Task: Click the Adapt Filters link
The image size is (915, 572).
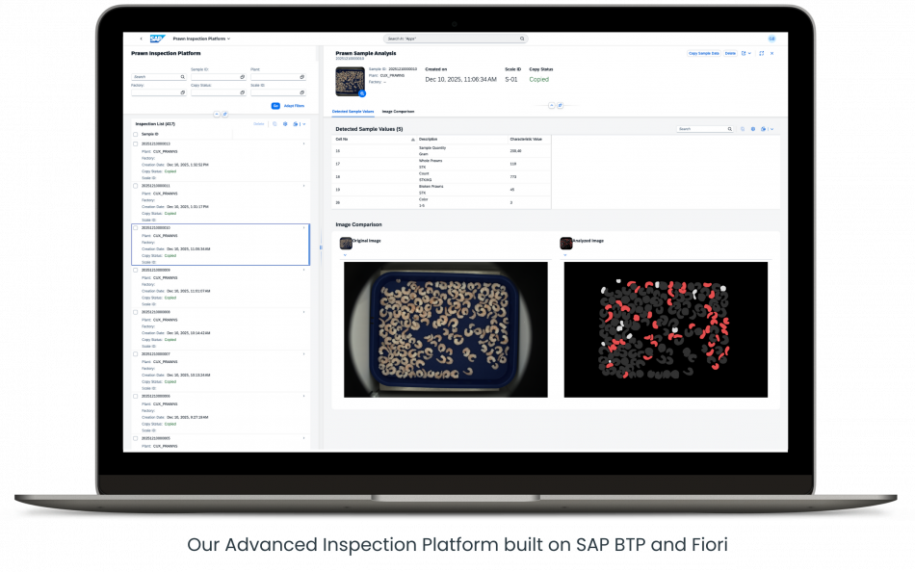Action: pos(294,105)
